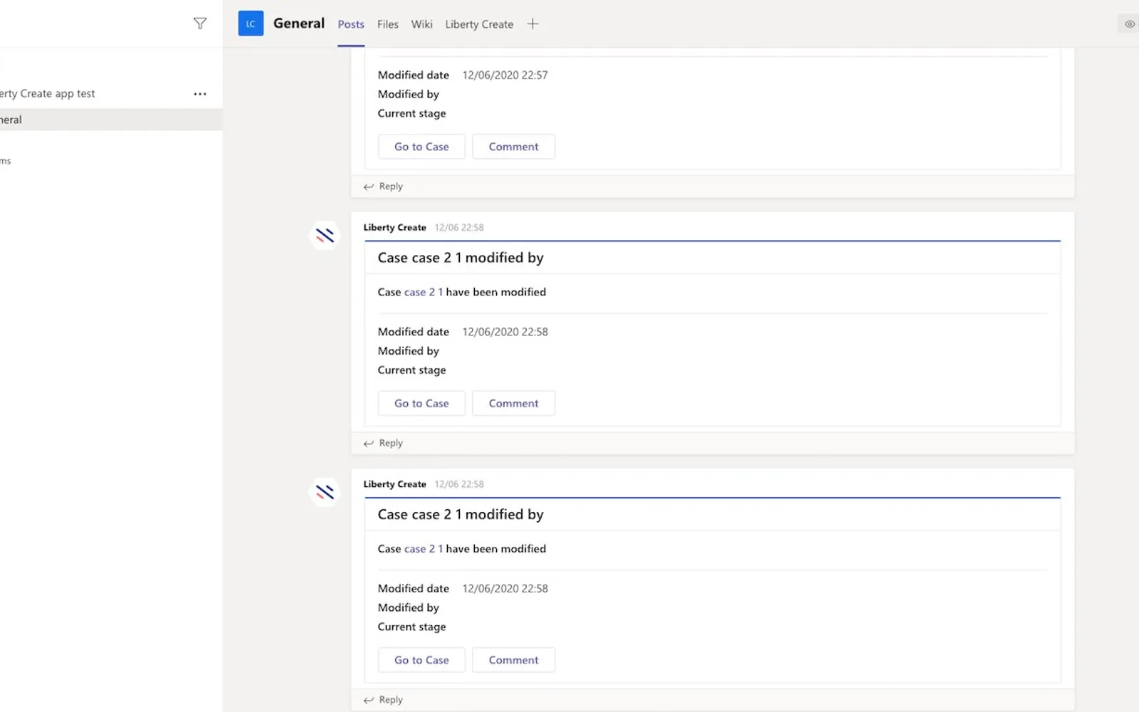Reply to the middle Liberty Create post
The image size is (1139, 712).
click(384, 443)
